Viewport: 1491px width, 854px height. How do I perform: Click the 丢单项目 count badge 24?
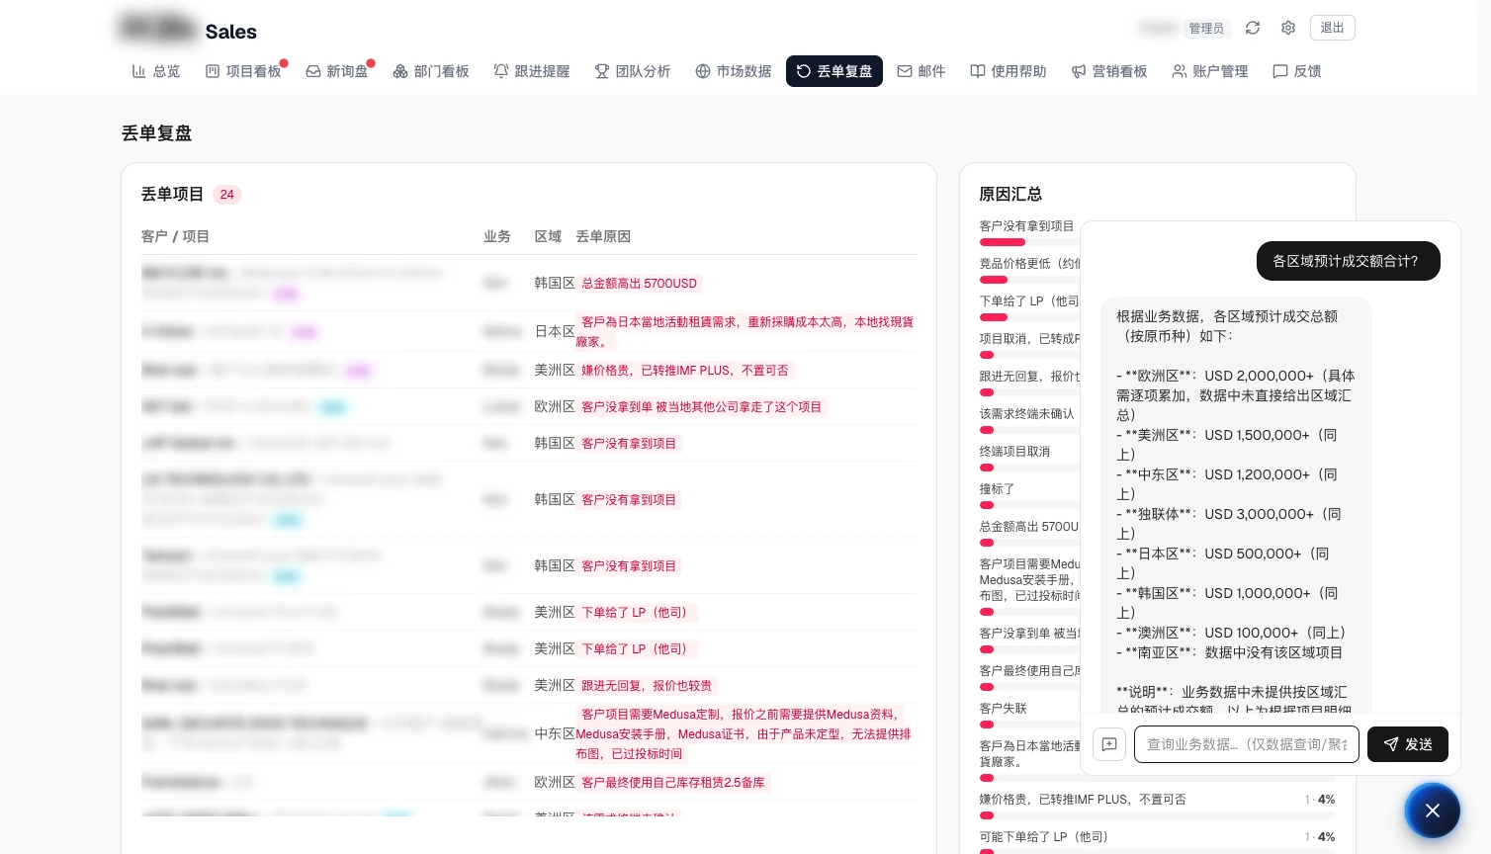pos(227,195)
